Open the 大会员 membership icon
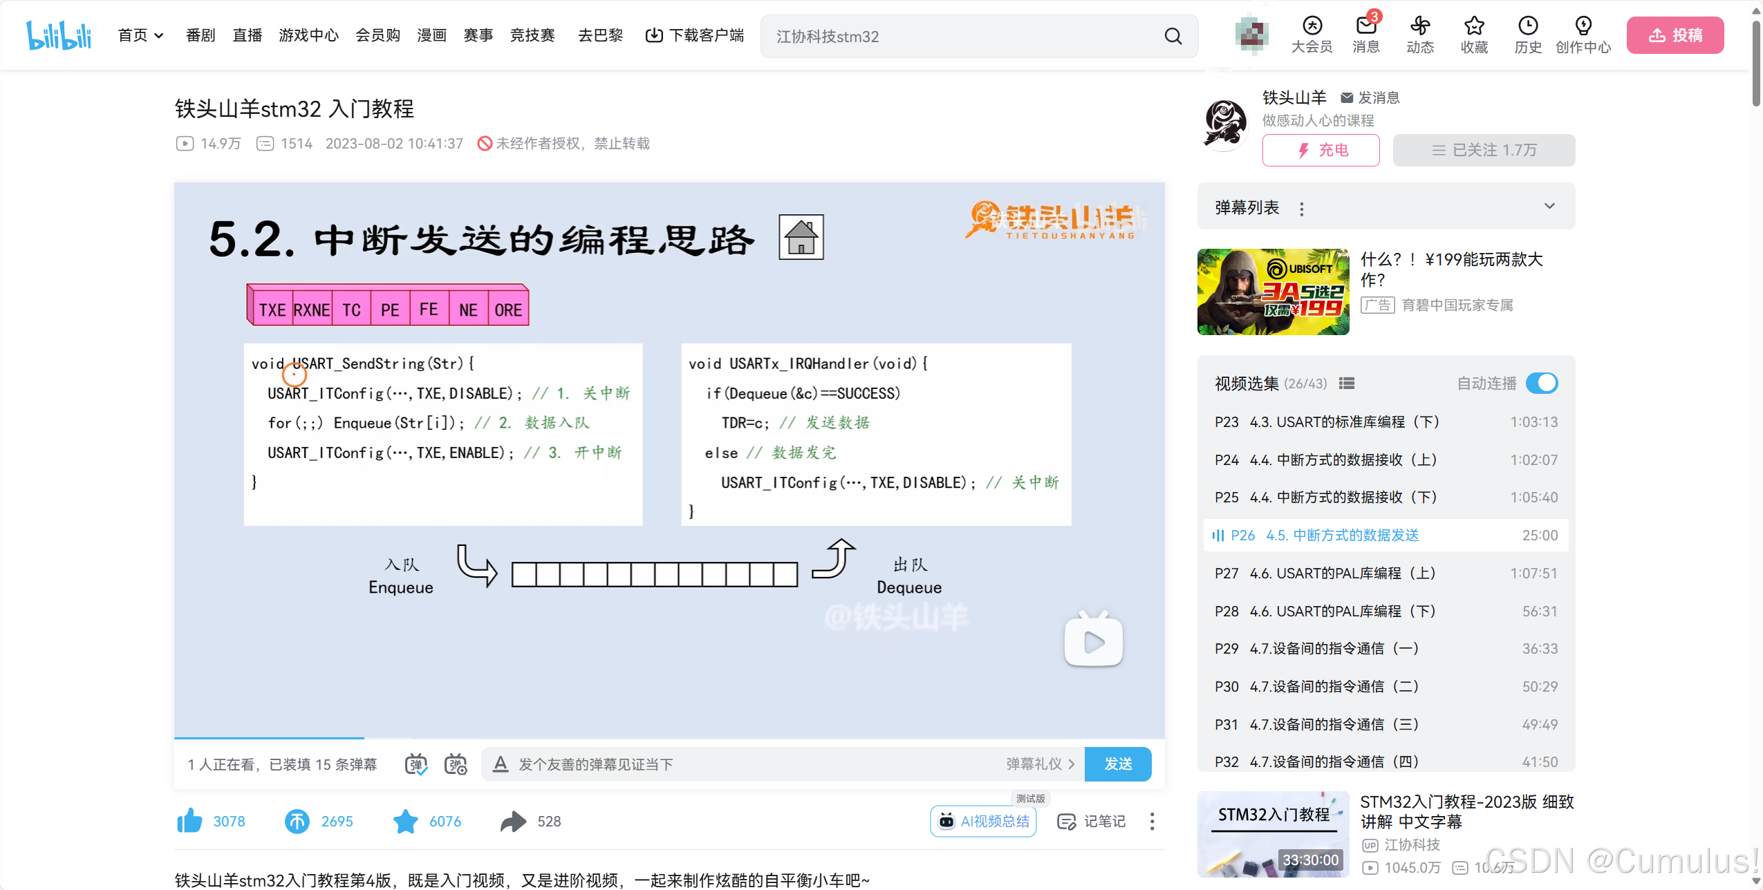1763x890 pixels. click(x=1312, y=35)
